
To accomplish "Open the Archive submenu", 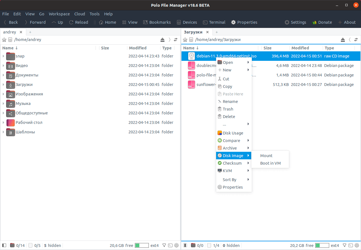I will coord(234,148).
